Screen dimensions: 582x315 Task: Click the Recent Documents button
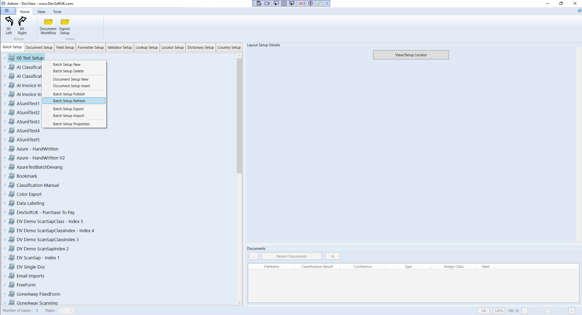(291, 256)
